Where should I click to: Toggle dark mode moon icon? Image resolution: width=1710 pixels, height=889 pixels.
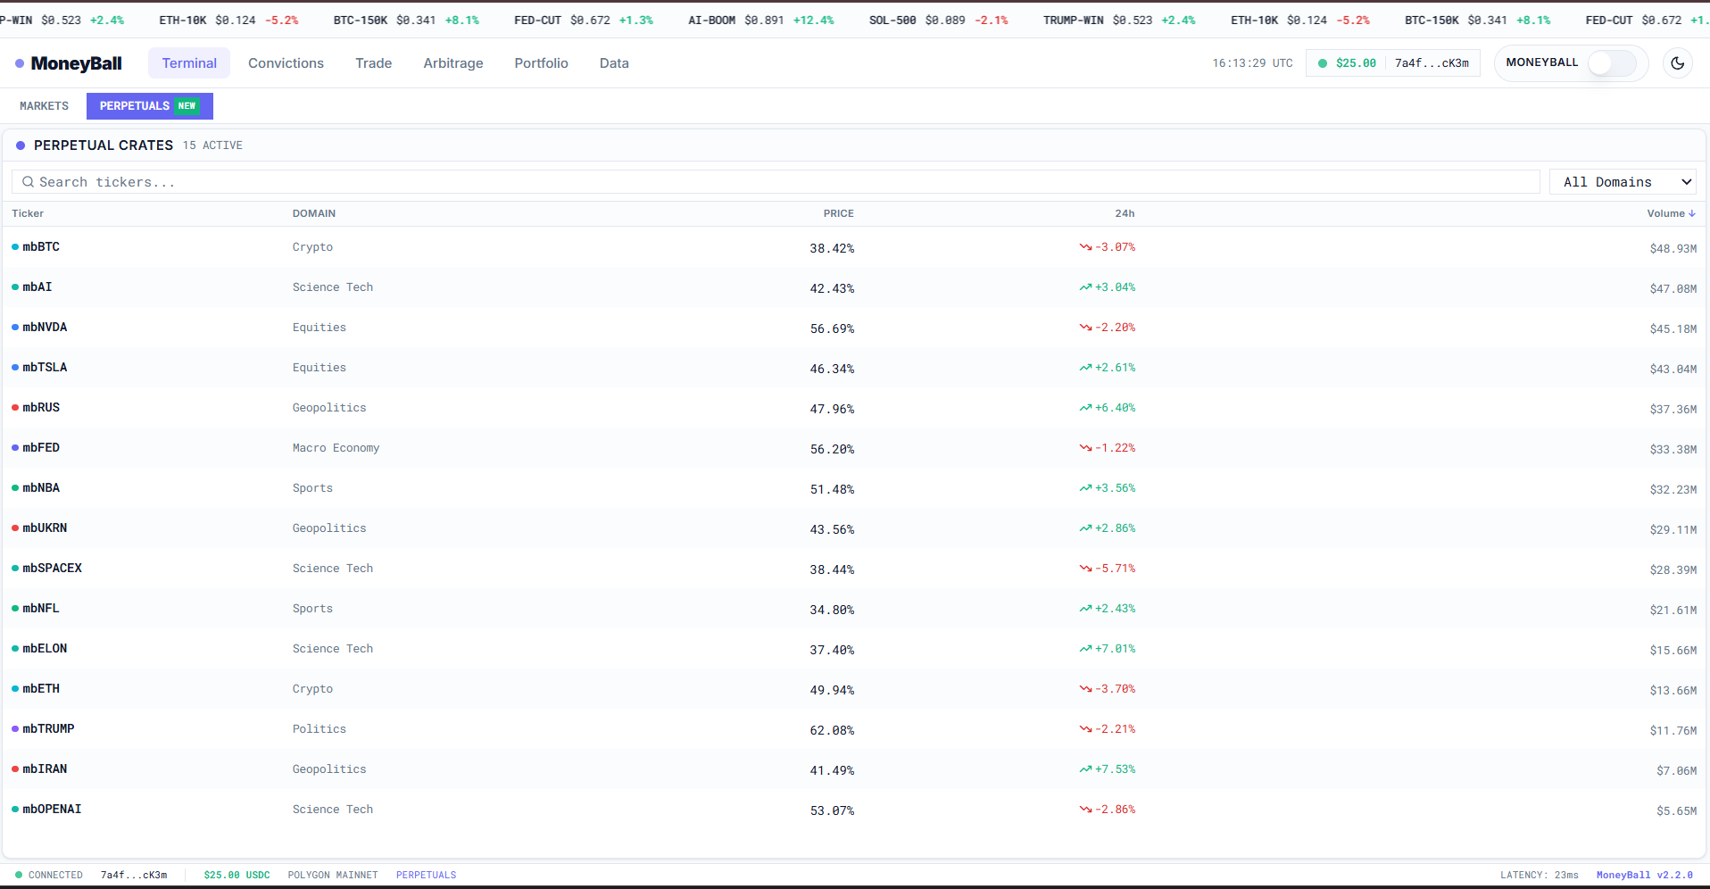pos(1678,63)
